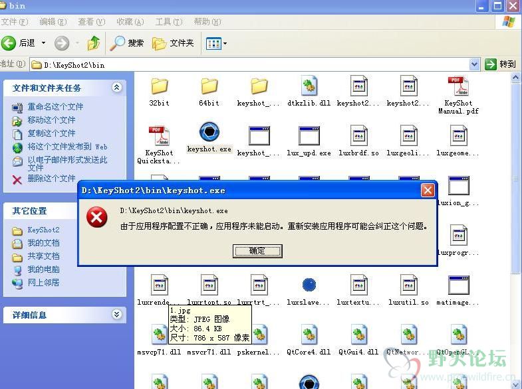Select QtCore4.dll file icon
Image resolution: width=522 pixels, height=389 pixels.
(309, 335)
